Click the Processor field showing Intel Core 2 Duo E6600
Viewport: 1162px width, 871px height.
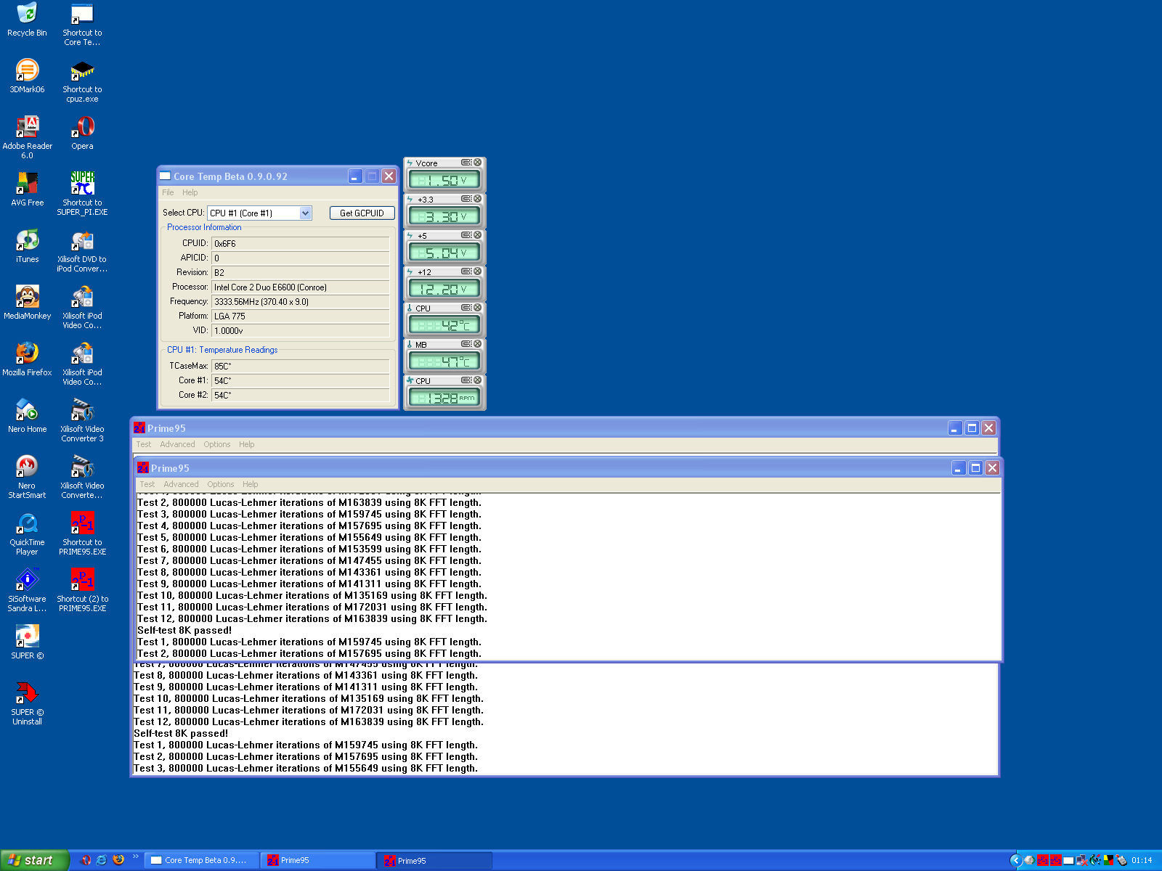pyautogui.click(x=301, y=287)
